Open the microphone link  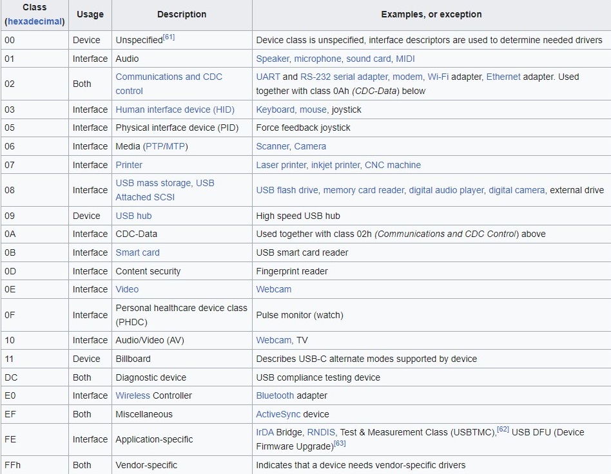click(x=318, y=59)
